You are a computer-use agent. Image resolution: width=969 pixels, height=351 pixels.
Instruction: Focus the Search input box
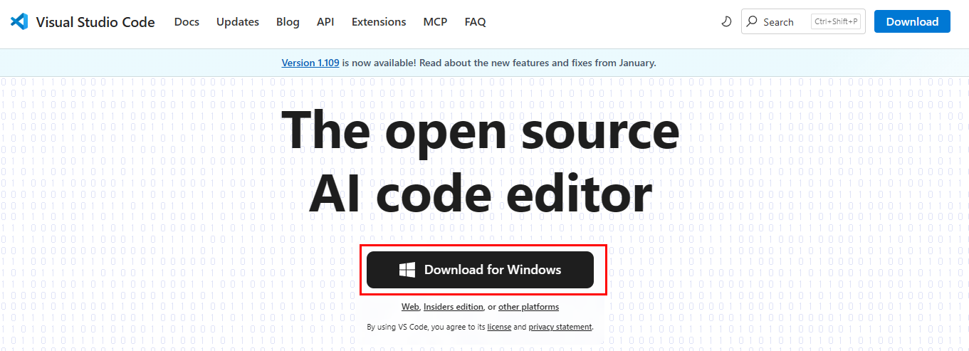coord(803,21)
